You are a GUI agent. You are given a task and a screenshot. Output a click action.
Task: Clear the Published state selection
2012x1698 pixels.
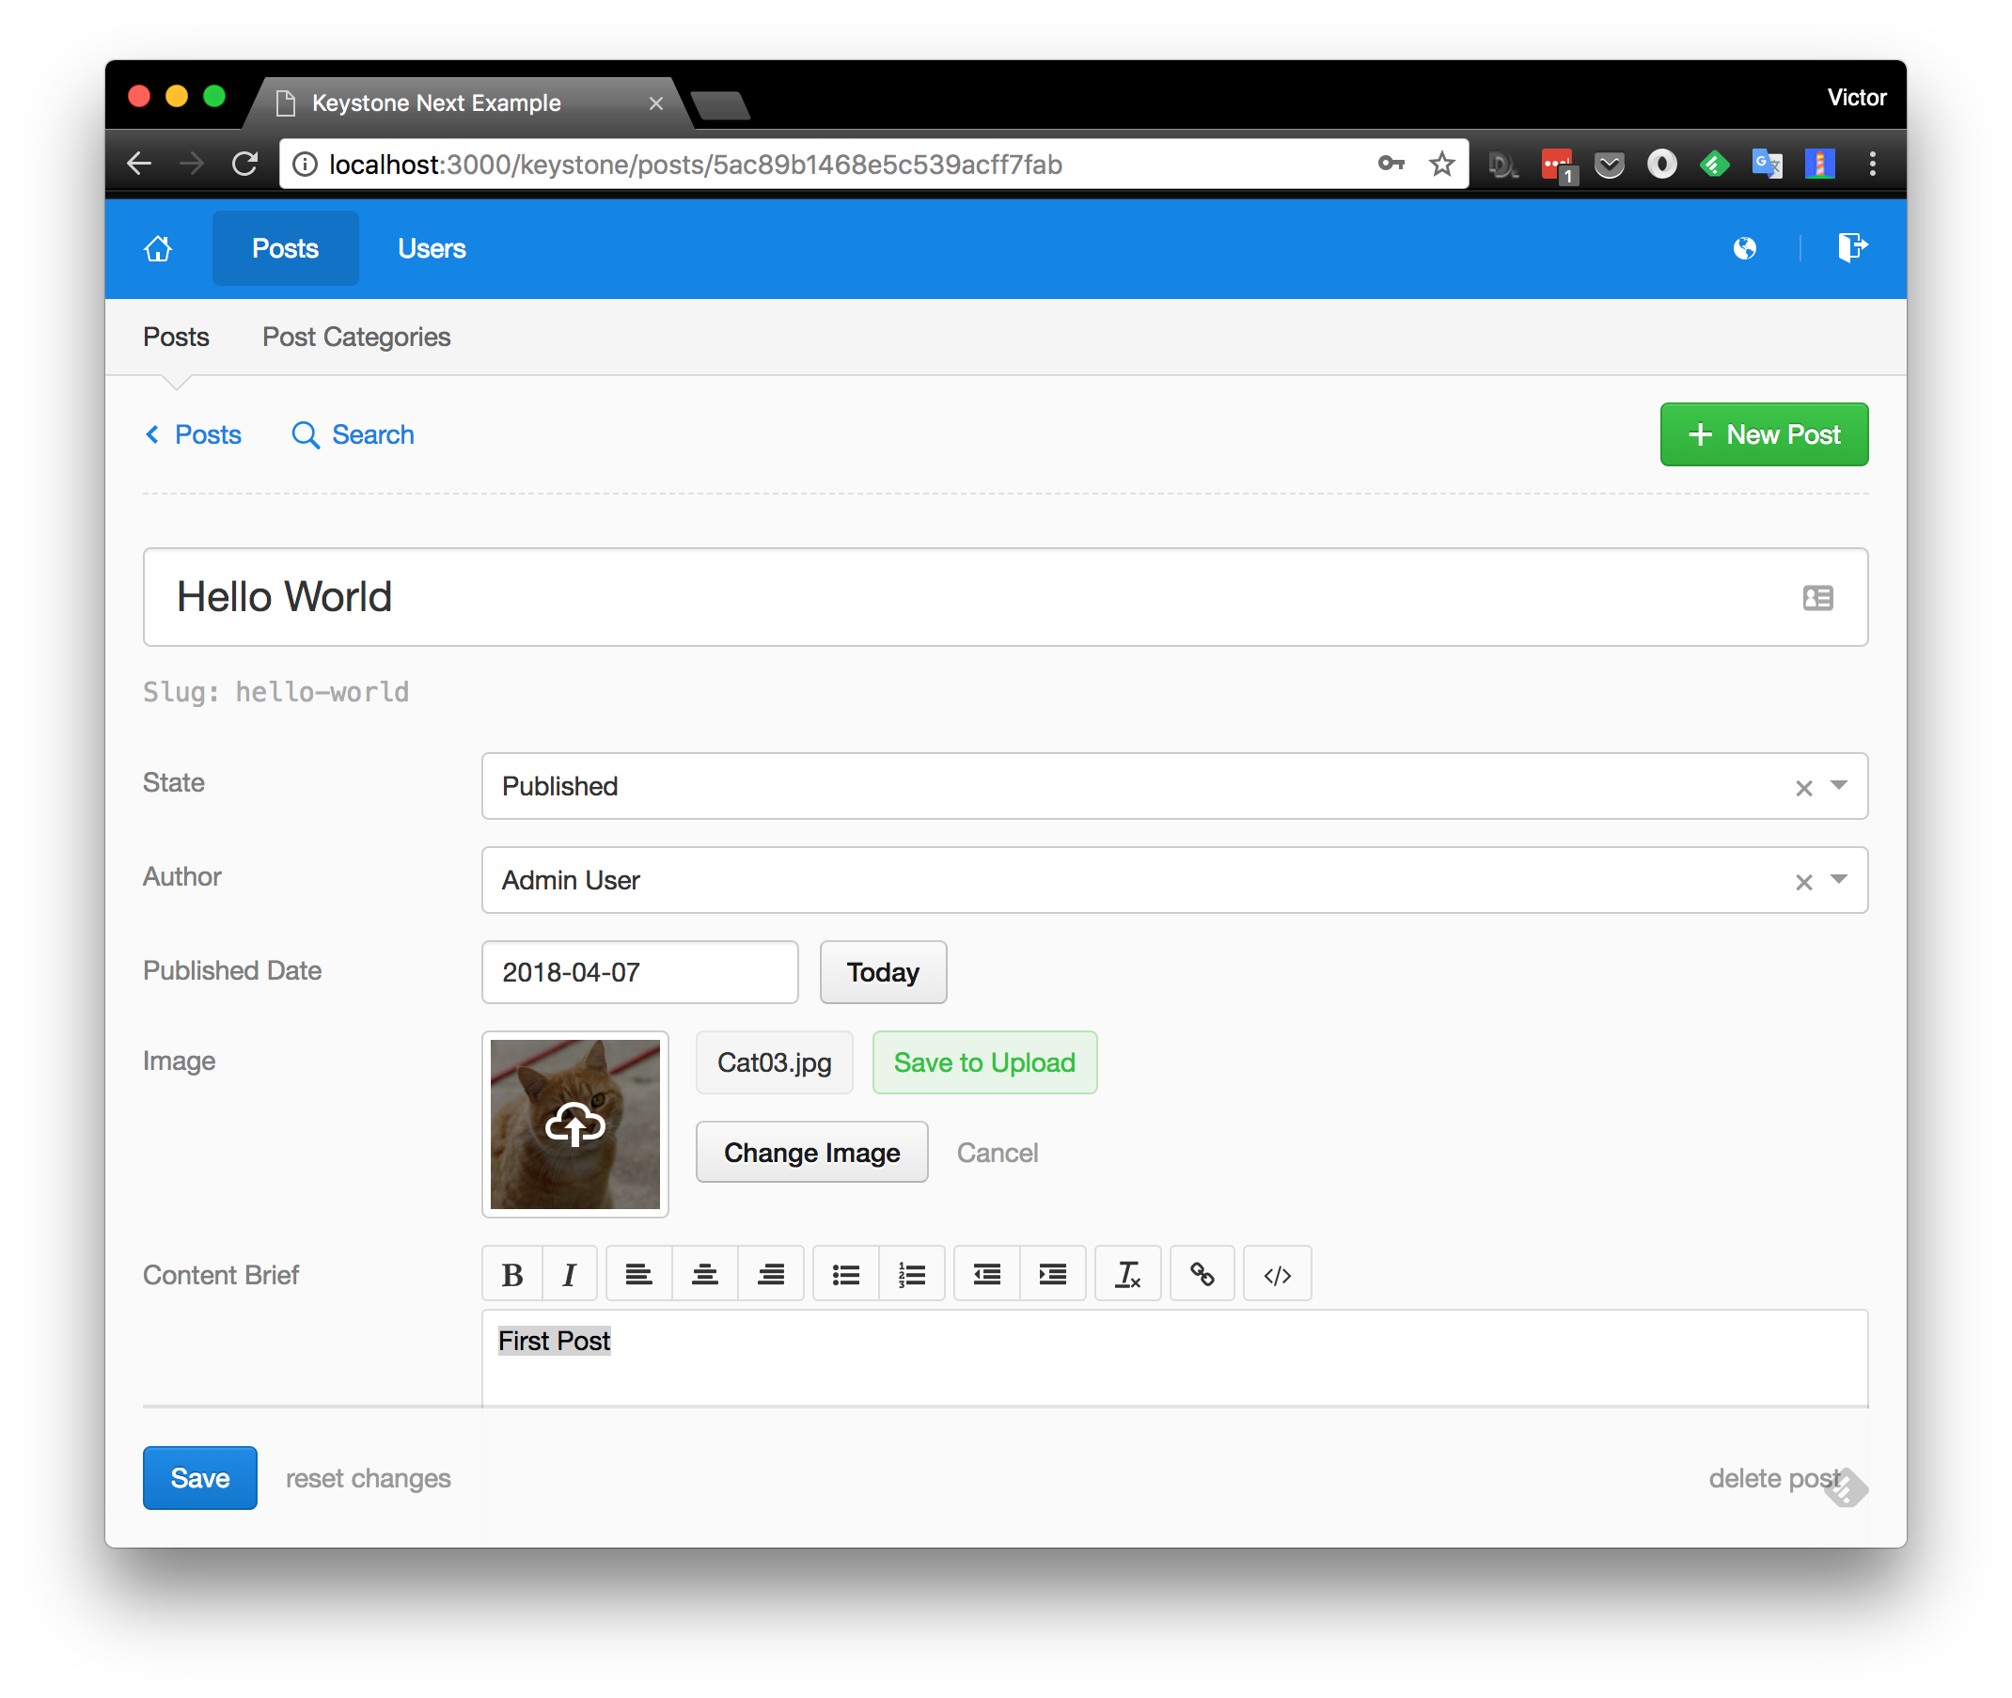(1802, 786)
